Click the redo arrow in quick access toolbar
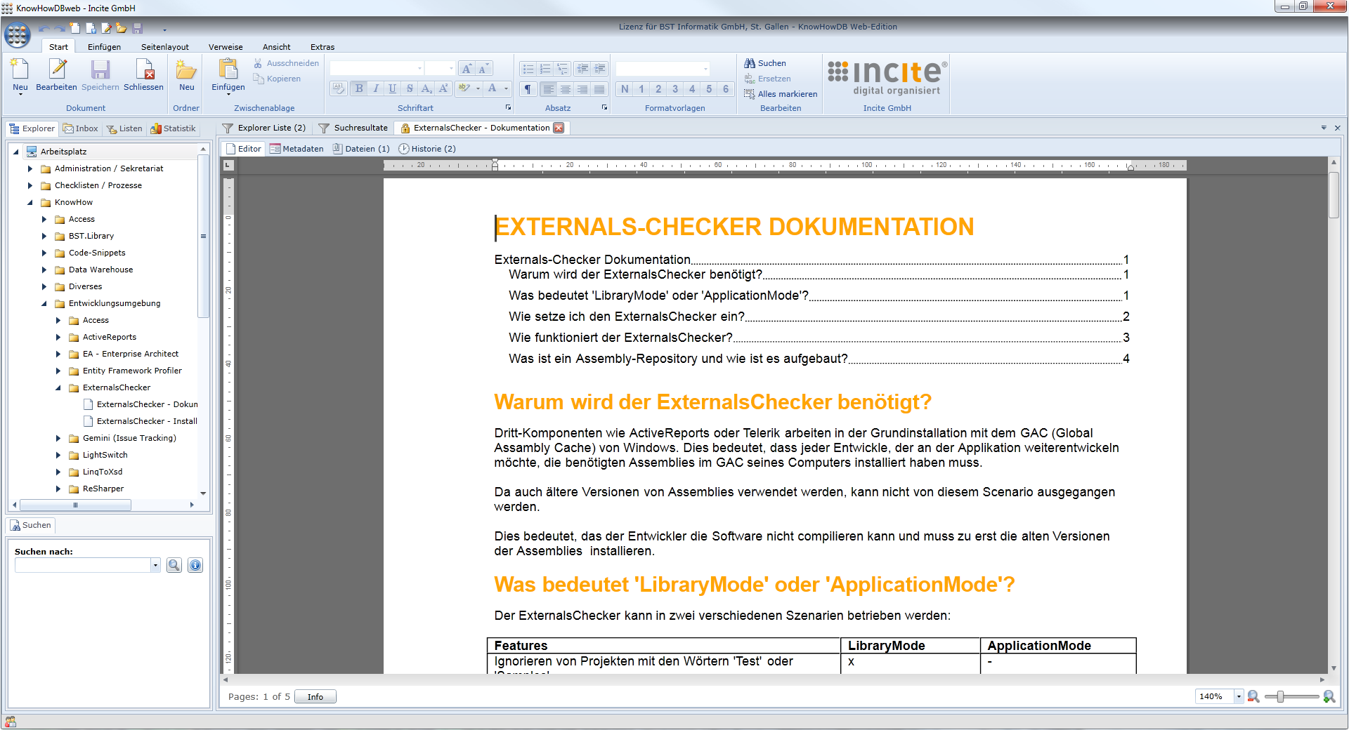Image resolution: width=1349 pixels, height=730 pixels. pos(60,29)
